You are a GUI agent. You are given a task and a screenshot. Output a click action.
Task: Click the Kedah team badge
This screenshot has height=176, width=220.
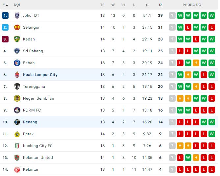click(17, 39)
